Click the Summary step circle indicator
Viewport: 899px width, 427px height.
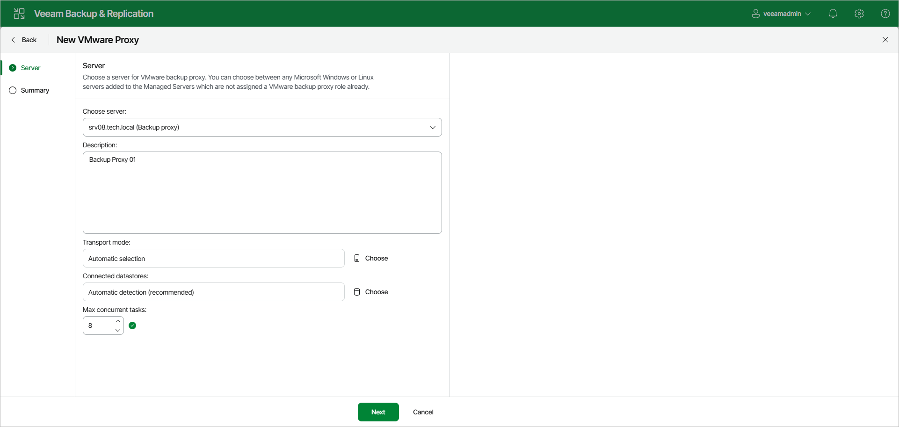click(x=13, y=90)
